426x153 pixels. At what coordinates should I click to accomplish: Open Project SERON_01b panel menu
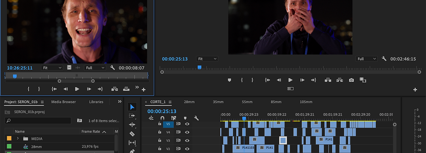pos(42,102)
